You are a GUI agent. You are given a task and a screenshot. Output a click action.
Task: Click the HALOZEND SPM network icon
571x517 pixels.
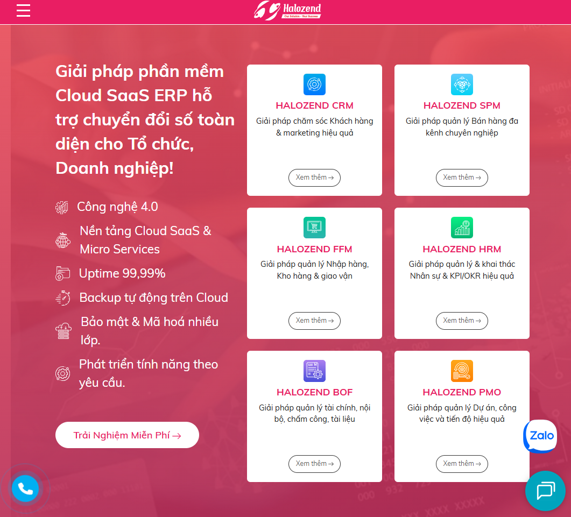(x=462, y=84)
